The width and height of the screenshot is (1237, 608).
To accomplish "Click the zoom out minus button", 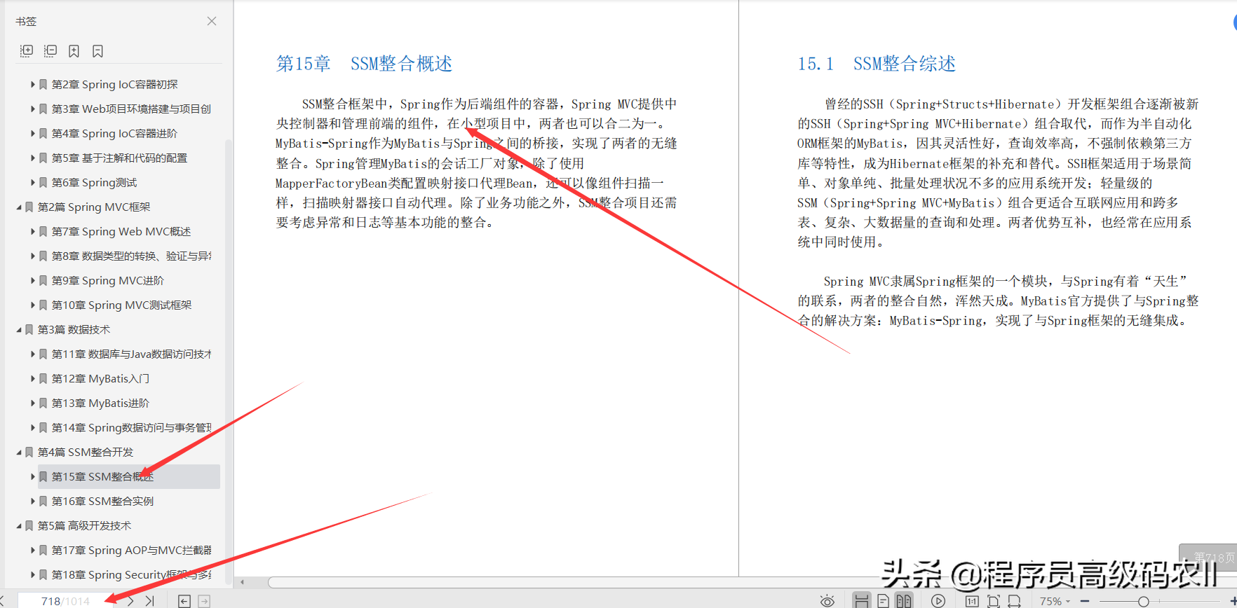I will point(1085,601).
